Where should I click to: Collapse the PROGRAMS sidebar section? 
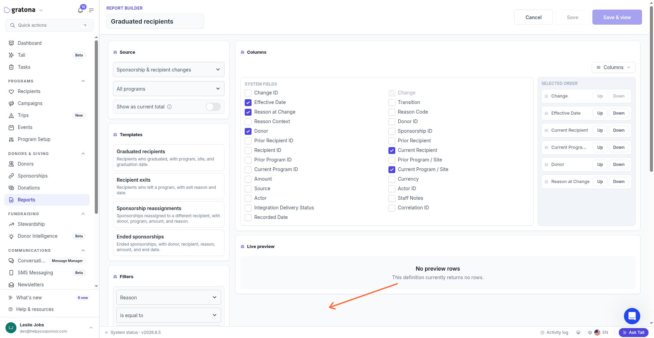(83, 81)
